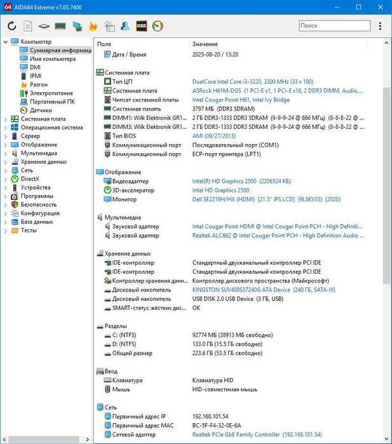Image resolution: width=392 pixels, height=444 pixels.
Task: Click the network computers toolbar icon
Action: click(x=77, y=26)
